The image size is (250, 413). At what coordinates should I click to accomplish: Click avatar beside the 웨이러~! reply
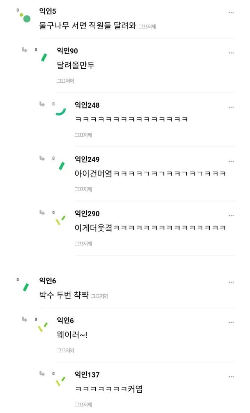[43, 327]
